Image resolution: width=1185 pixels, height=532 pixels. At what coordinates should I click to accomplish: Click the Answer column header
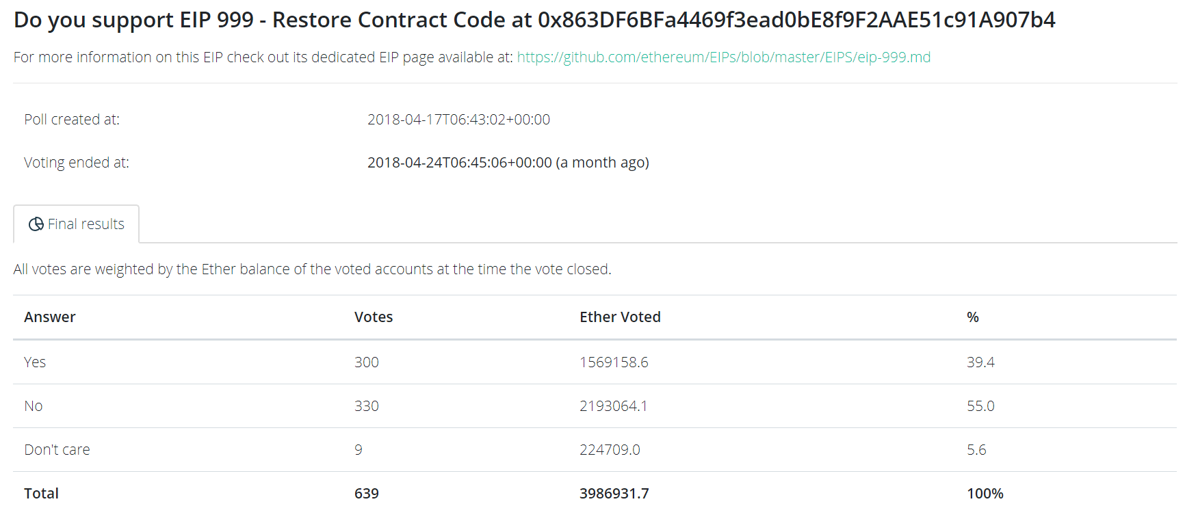coord(50,317)
